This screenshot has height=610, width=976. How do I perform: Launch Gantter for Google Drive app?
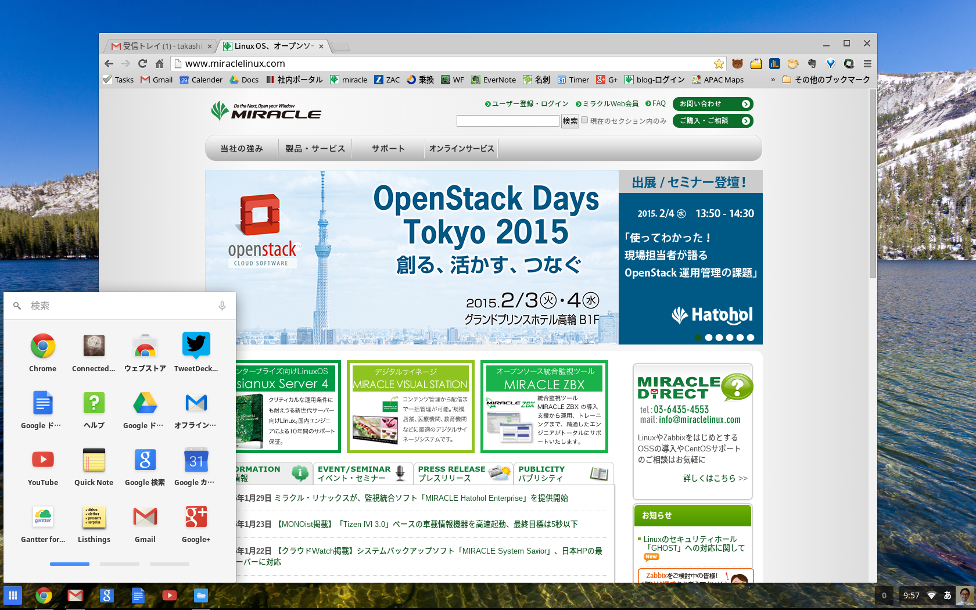pos(43,523)
